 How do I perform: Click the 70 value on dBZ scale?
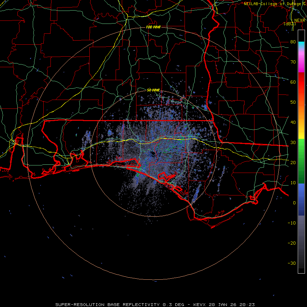pos(293,62)
